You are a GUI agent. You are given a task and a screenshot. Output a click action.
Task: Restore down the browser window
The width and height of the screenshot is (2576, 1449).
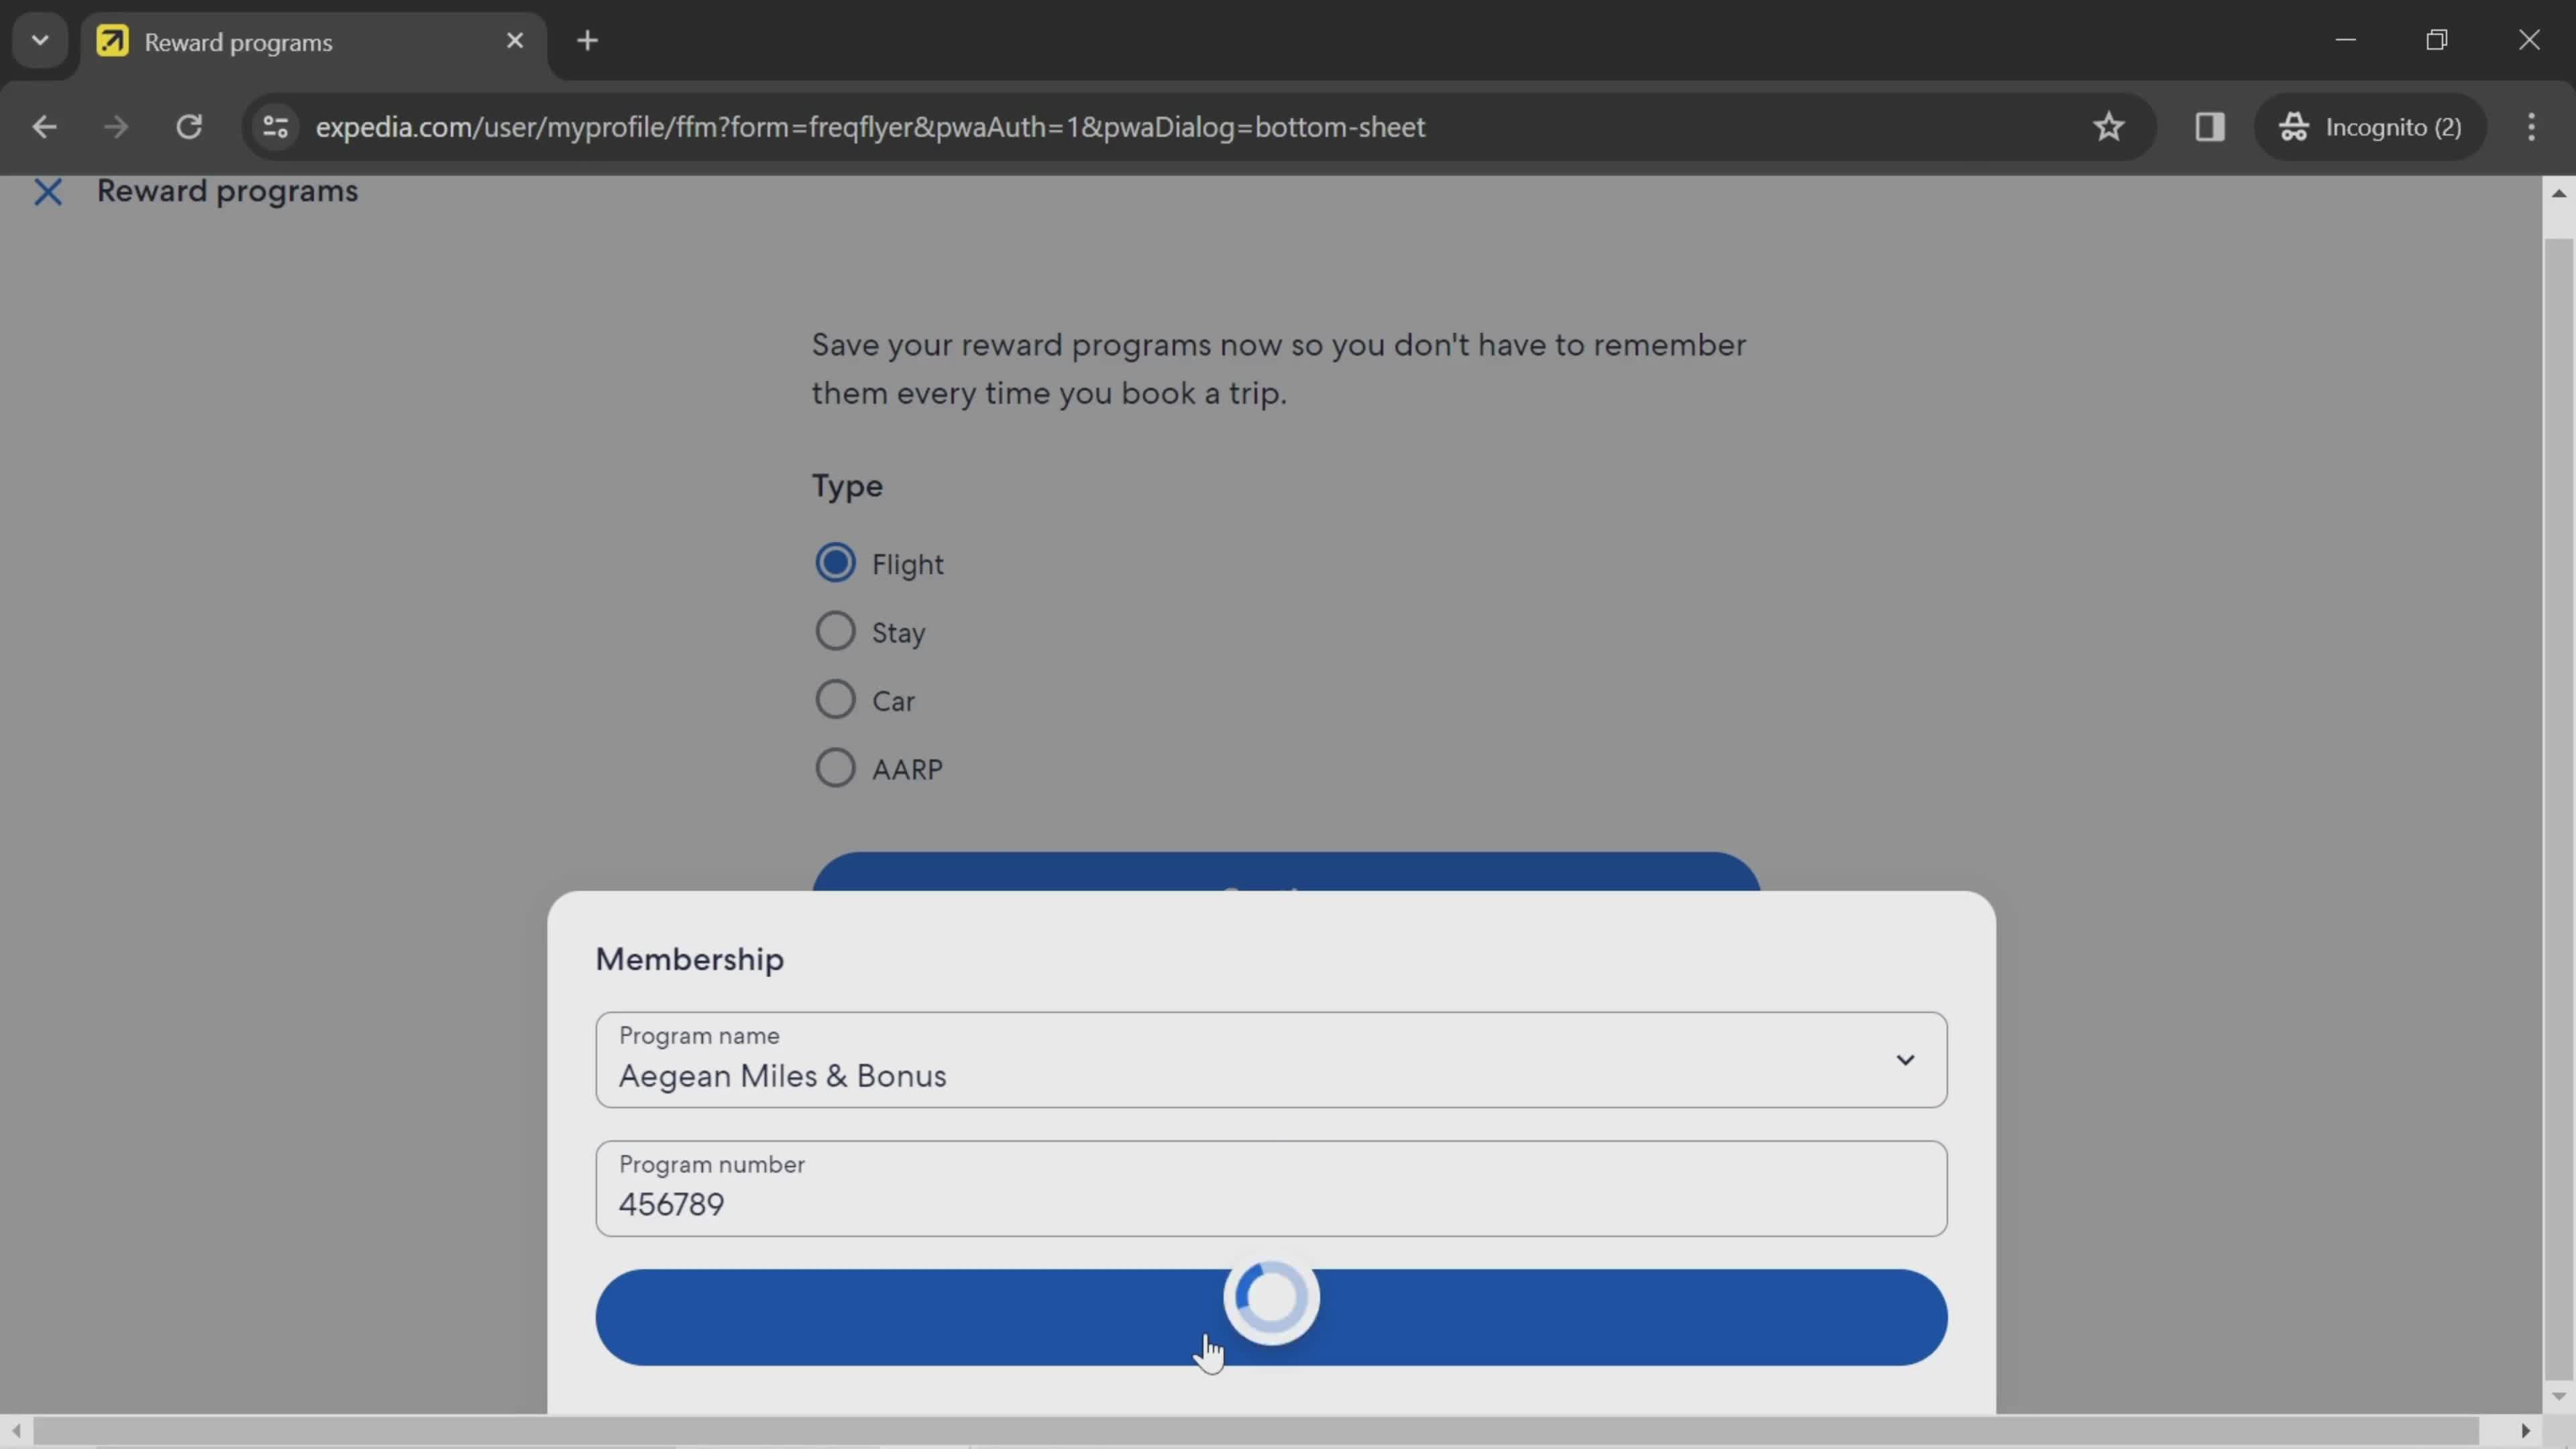(2437, 40)
